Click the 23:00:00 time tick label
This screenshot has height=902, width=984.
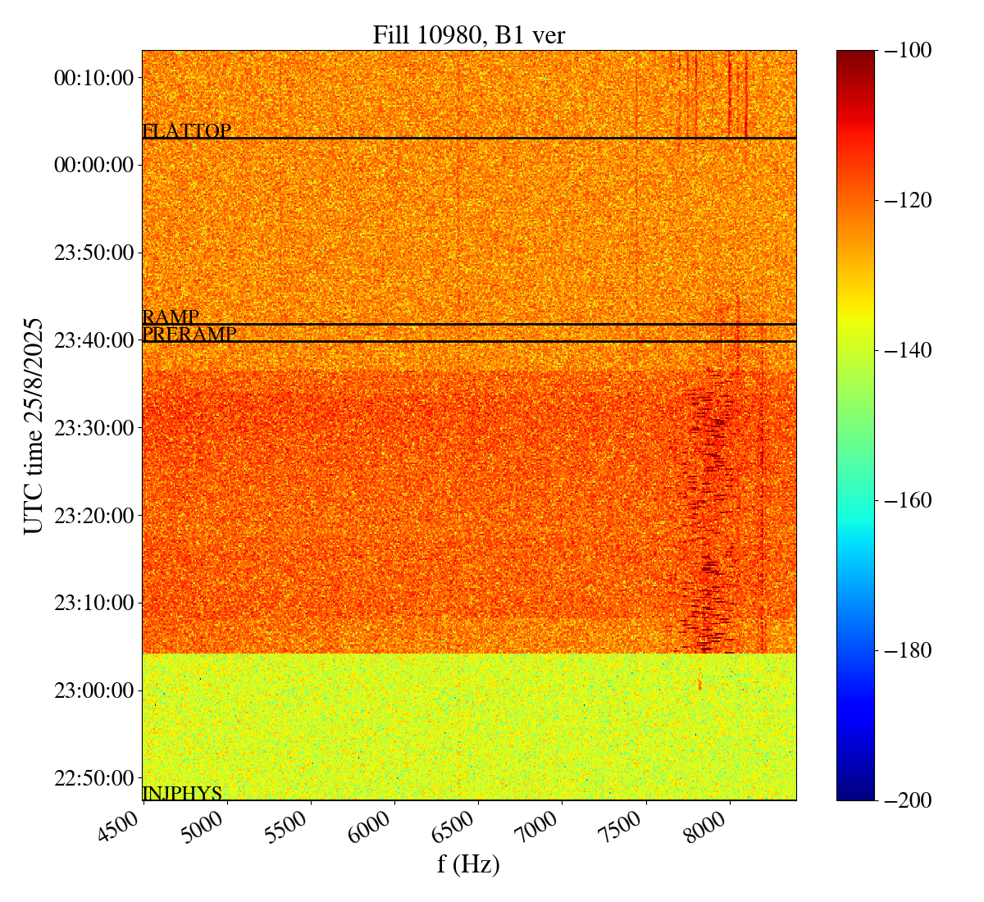pyautogui.click(x=93, y=690)
